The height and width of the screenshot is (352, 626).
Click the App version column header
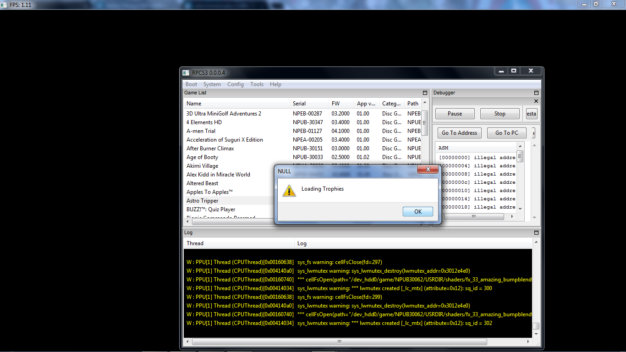[367, 104]
